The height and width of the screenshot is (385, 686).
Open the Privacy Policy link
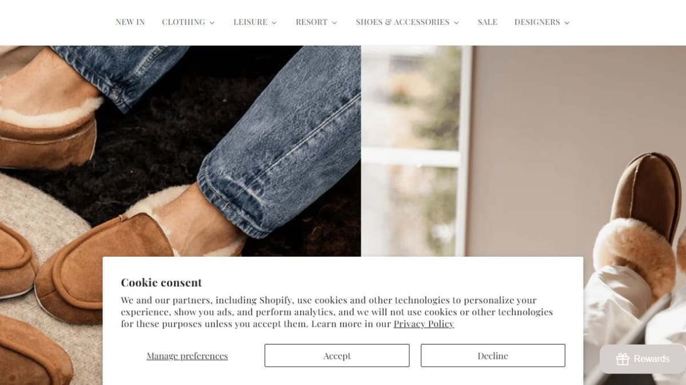click(424, 324)
